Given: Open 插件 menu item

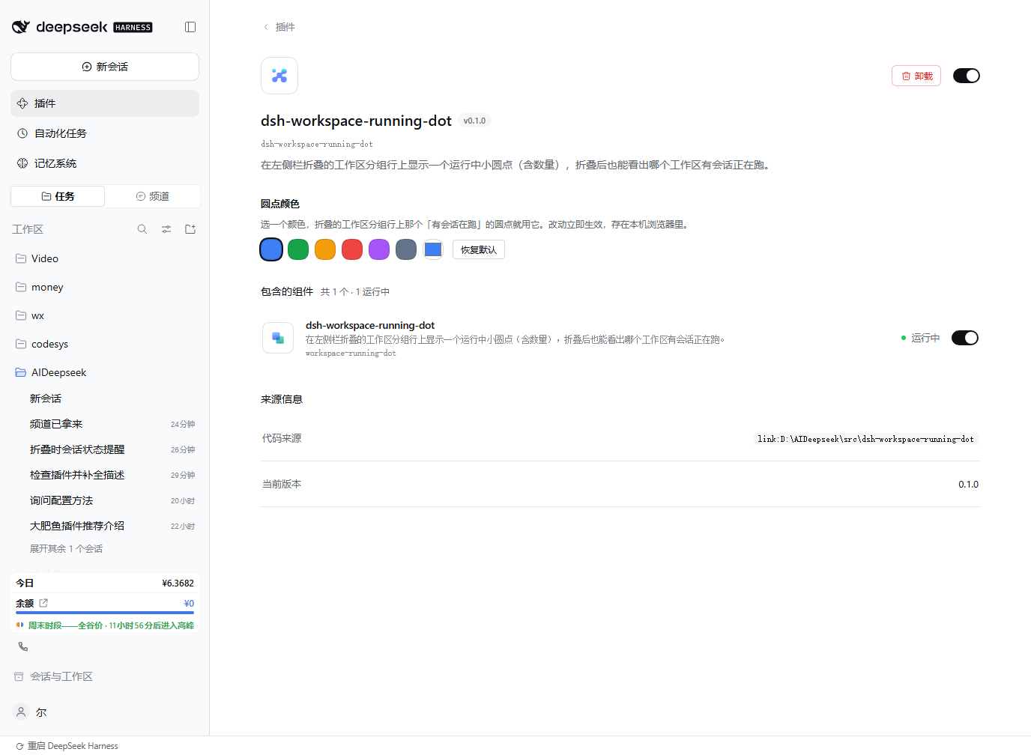Looking at the screenshot, I should (x=105, y=103).
